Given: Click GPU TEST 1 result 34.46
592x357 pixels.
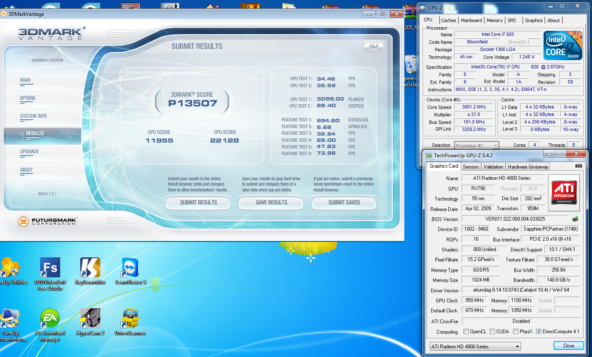Looking at the screenshot, I should [x=326, y=79].
